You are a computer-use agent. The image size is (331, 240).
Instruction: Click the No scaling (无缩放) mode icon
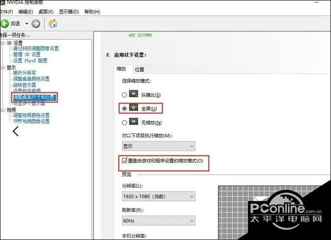(x=133, y=121)
